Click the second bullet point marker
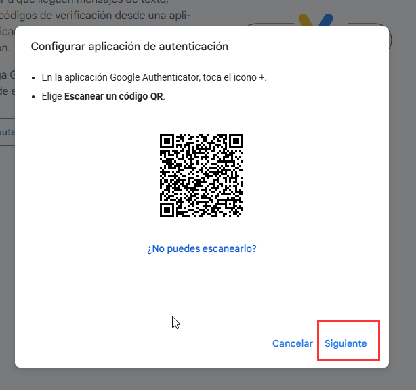The height and width of the screenshot is (390, 416). (33, 97)
